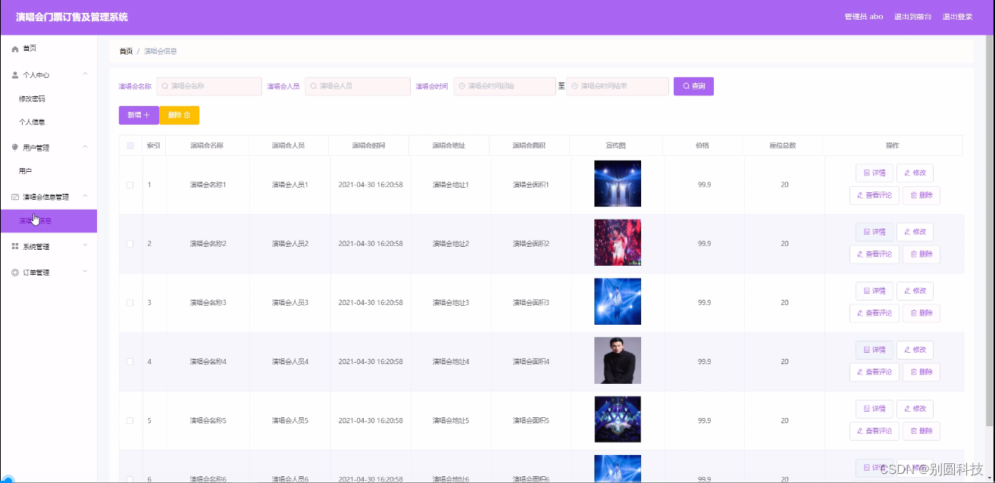Viewport: 995px width, 483px height.
Task: Click 退出登录 in the top bar
Action: (x=959, y=16)
